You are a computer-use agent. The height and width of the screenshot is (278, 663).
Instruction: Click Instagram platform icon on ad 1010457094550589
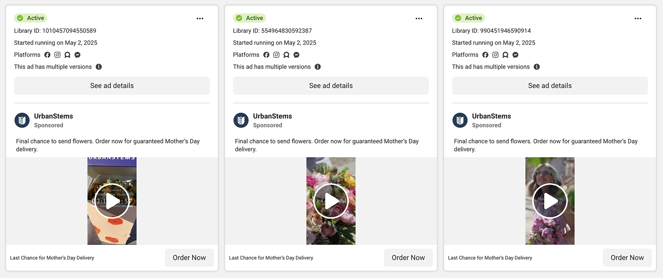(x=57, y=55)
